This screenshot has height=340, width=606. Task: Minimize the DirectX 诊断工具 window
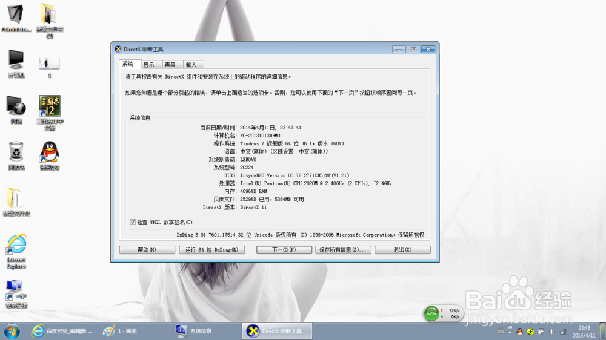point(399,50)
